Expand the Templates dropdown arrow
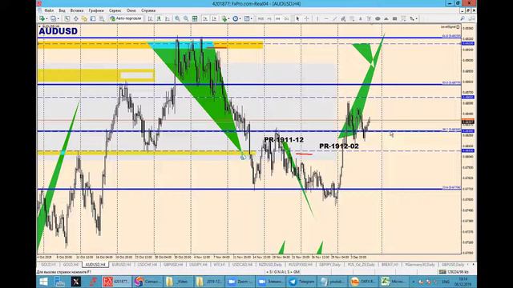513x288 pixels. [x=251, y=19]
